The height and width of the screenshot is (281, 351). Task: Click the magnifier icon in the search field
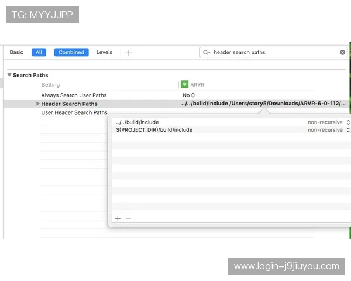click(207, 52)
